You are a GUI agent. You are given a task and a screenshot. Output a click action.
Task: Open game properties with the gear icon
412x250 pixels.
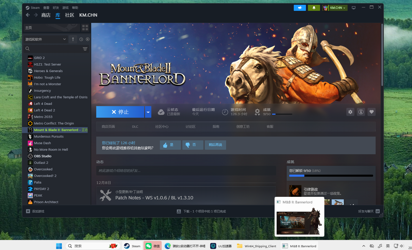click(350, 112)
